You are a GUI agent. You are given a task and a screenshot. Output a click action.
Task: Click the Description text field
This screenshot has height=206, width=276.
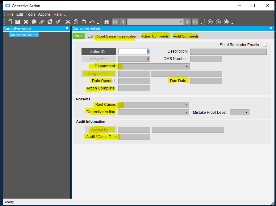click(x=228, y=52)
